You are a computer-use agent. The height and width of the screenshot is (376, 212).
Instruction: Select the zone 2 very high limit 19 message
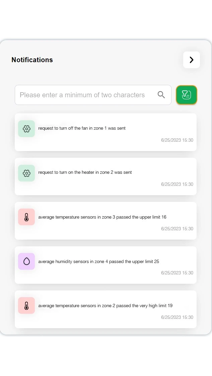105,306
